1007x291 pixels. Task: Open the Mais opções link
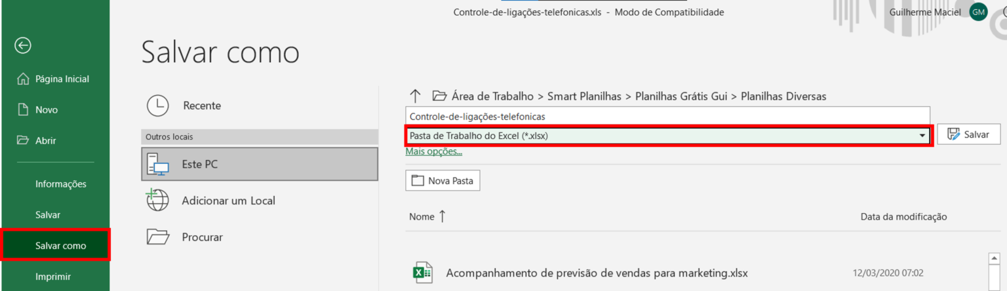pos(434,151)
